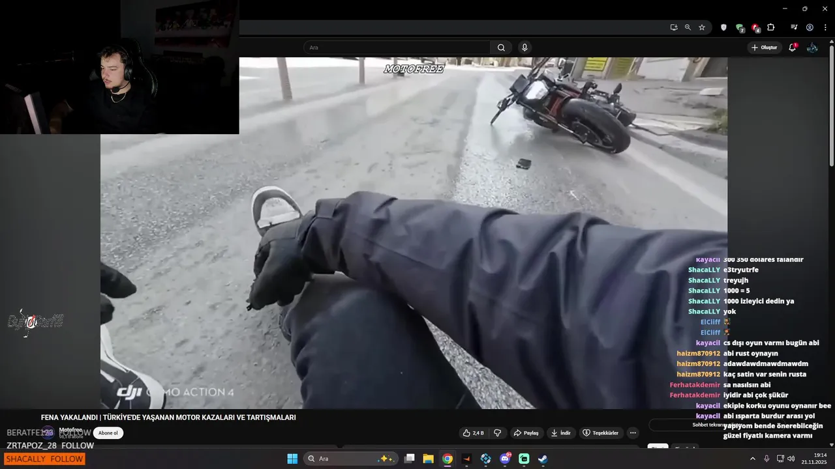Click the Oluştur create button
The height and width of the screenshot is (469, 835).
[765, 48]
